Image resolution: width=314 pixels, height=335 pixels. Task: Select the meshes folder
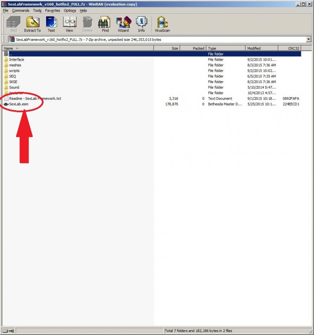[15, 65]
